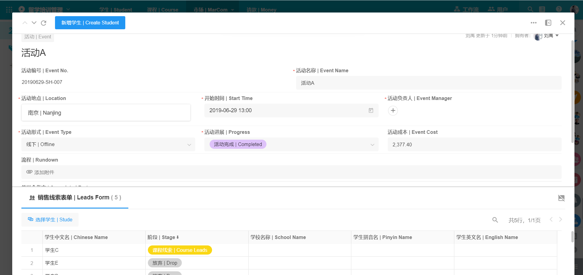Select the Course Leads stage tag
583x275 pixels.
click(x=180, y=250)
